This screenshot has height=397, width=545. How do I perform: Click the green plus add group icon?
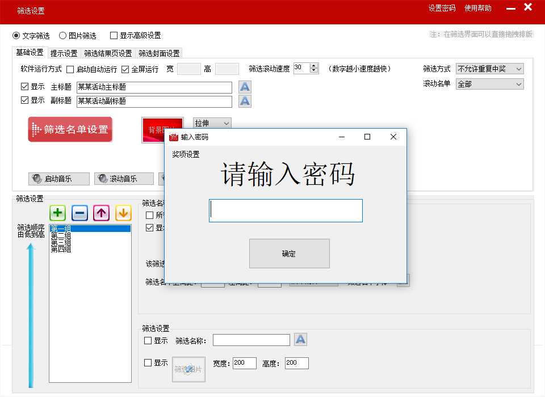[58, 213]
